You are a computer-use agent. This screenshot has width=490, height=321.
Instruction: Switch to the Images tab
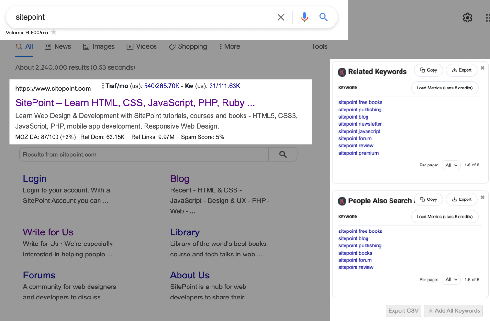99,46
